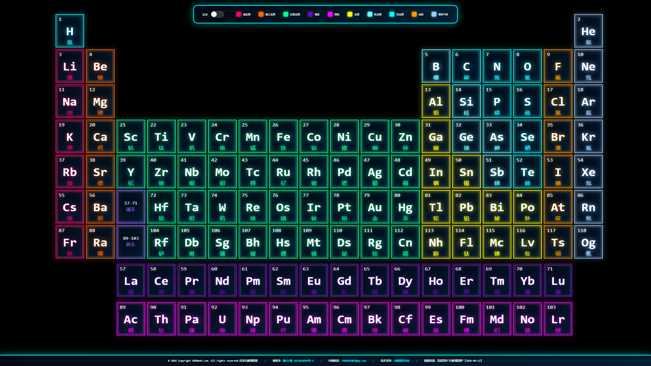Image resolution: width=651 pixels, height=366 pixels.
Task: Click the Aluminium (Al) element tile
Action: click(436, 101)
